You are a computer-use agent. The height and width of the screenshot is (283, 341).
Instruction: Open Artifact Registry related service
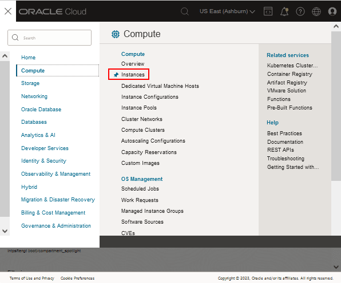(287, 83)
